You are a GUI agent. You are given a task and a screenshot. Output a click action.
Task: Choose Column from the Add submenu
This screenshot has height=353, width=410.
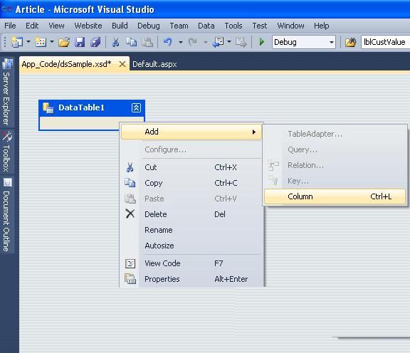coord(335,196)
